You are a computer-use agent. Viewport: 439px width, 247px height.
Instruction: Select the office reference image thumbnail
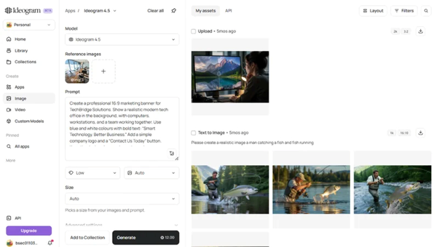(x=77, y=71)
